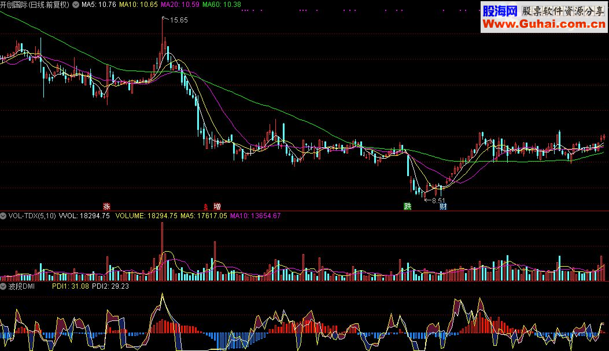Click the 波段DMI indicator name
This screenshot has height=351, width=609.
click(x=21, y=286)
